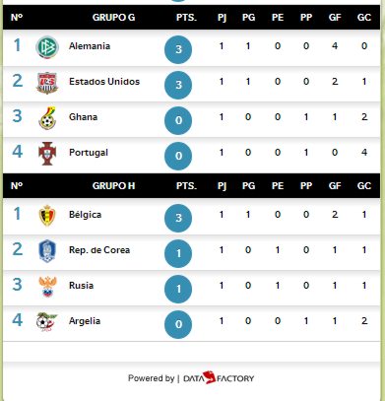Click the Argelia team logo
385x401 pixels.
coord(46,322)
